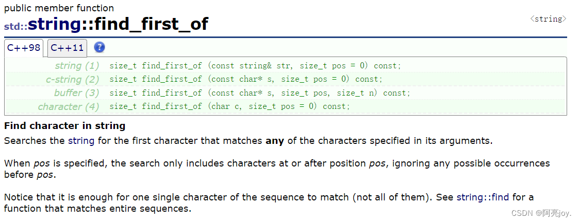Click the 'const string& str' prototype line
Screen dimensions: 579x222
(x=255, y=66)
